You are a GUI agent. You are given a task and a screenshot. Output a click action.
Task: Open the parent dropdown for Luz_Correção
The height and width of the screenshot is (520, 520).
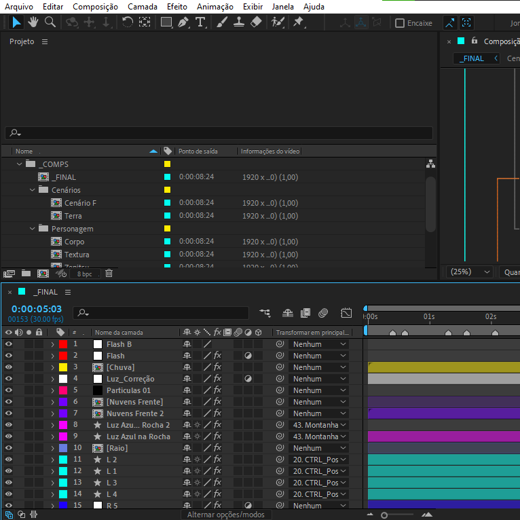tap(318, 379)
